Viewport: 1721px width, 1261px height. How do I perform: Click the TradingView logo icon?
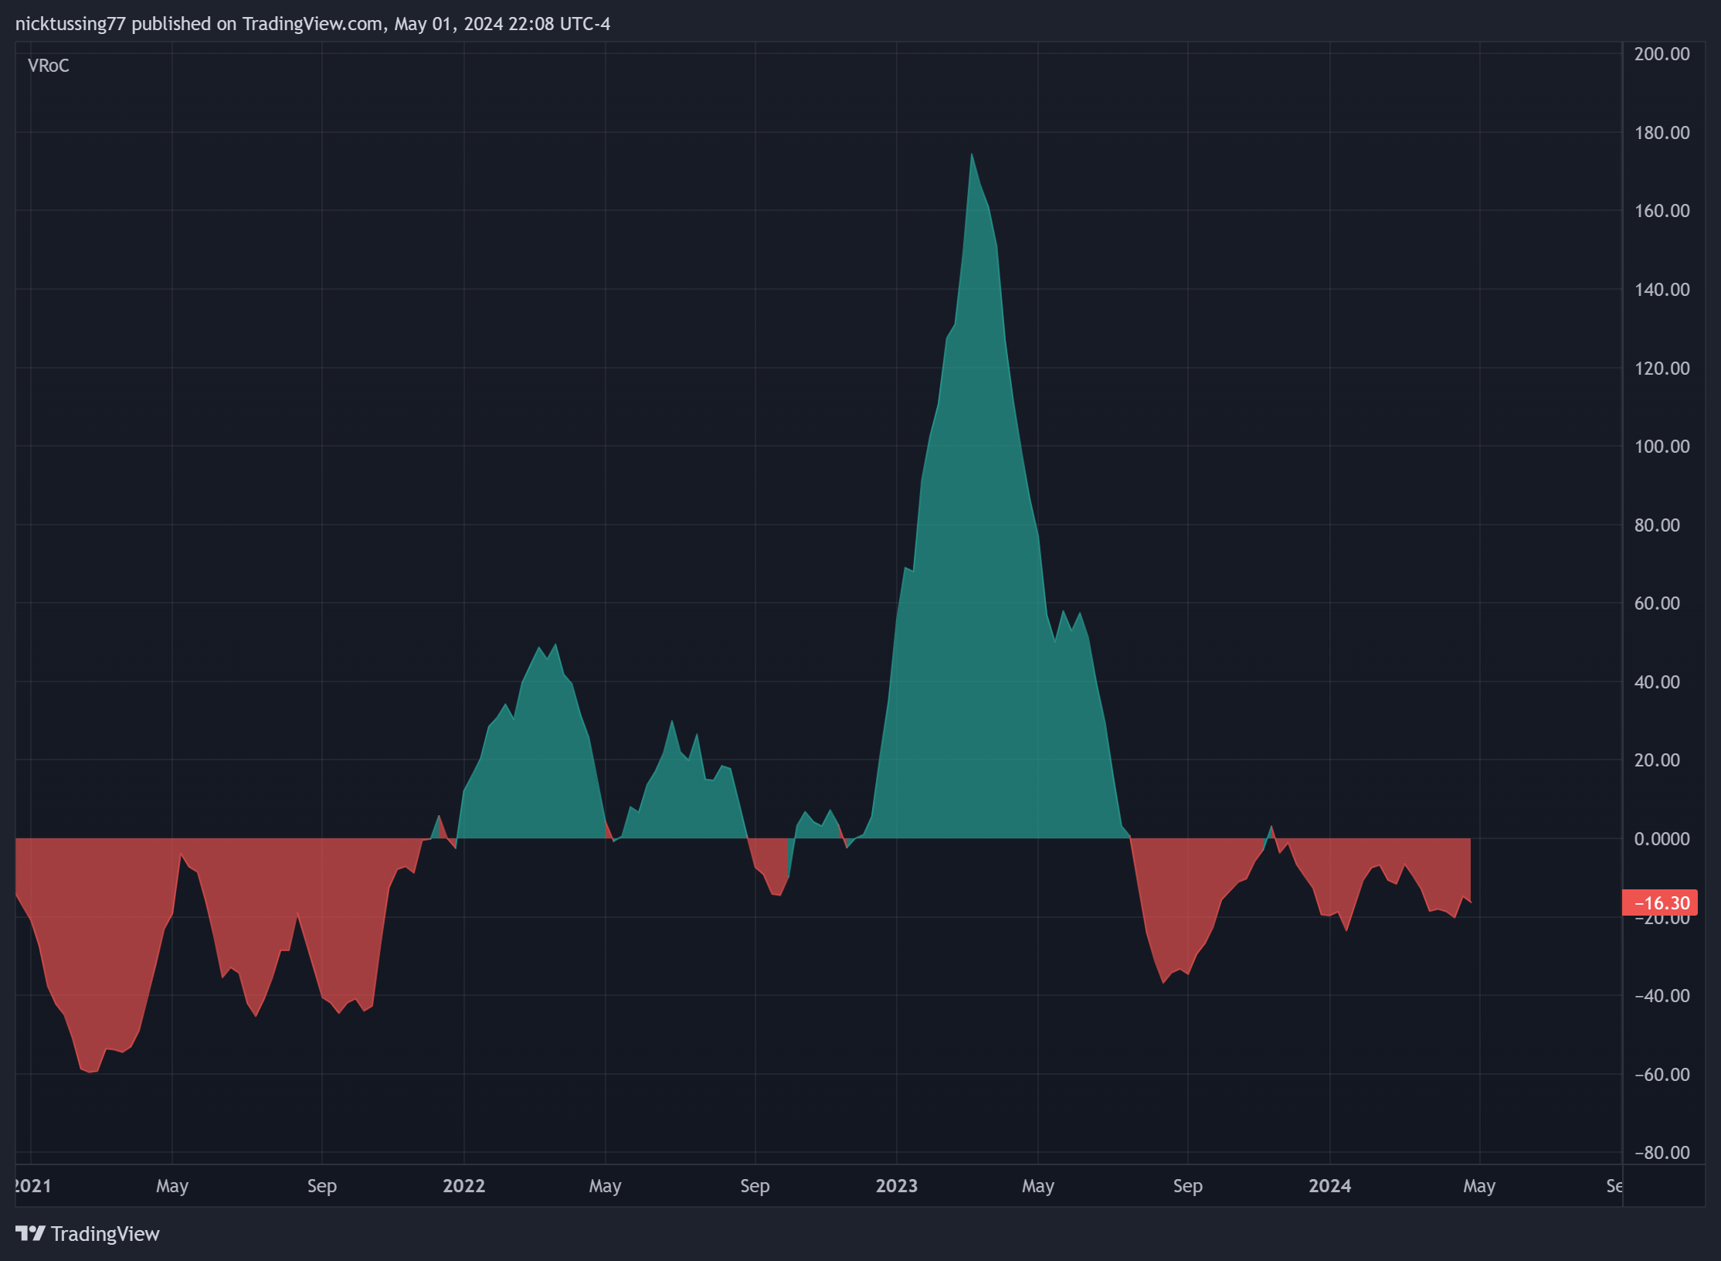pos(30,1233)
